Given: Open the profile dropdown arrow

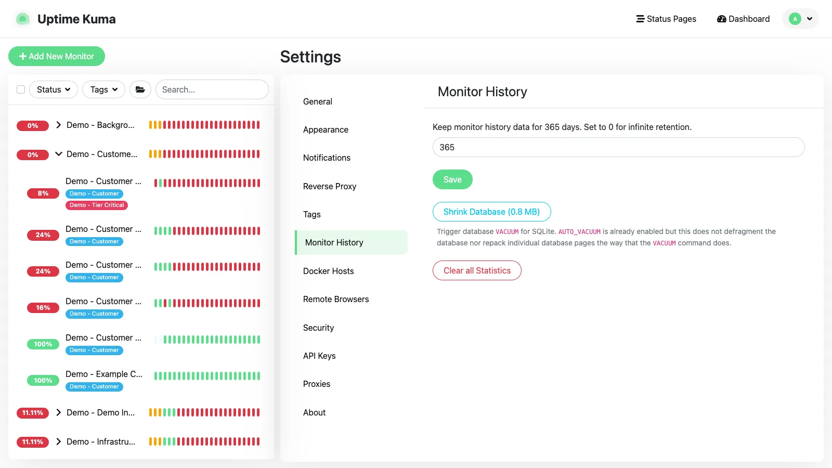Looking at the screenshot, I should [810, 19].
